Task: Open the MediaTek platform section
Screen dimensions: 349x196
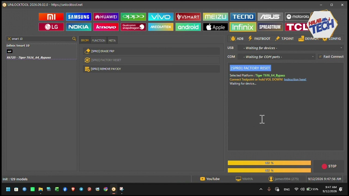Action: (x=161, y=27)
